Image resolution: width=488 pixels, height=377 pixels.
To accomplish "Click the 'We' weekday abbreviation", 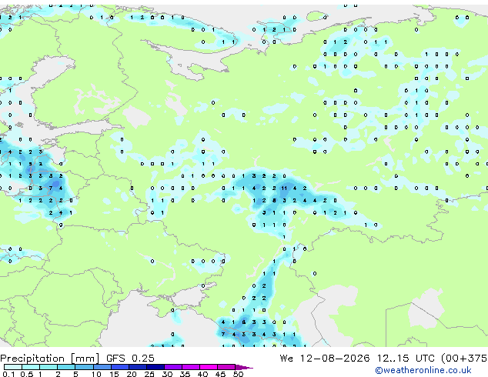I will coord(286,359).
